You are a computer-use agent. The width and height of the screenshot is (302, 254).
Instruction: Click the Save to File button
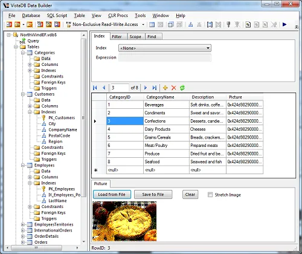(153, 195)
